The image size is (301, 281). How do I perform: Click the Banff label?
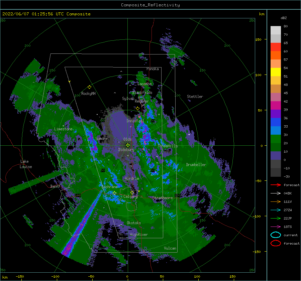(55, 186)
